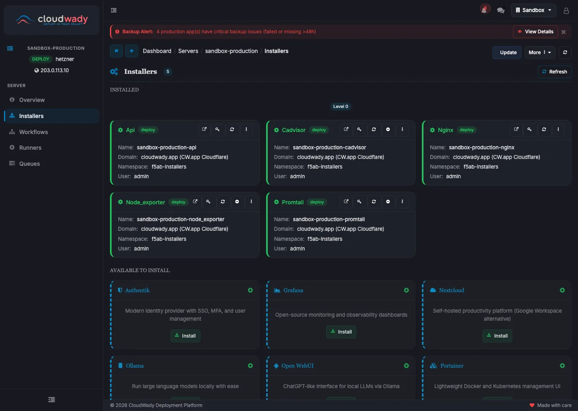Toggle the sidebar hamburger menu icon
Image resolution: width=578 pixels, height=411 pixels.
114,10
